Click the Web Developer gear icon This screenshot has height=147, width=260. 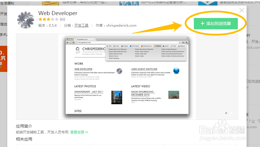tap(26, 20)
